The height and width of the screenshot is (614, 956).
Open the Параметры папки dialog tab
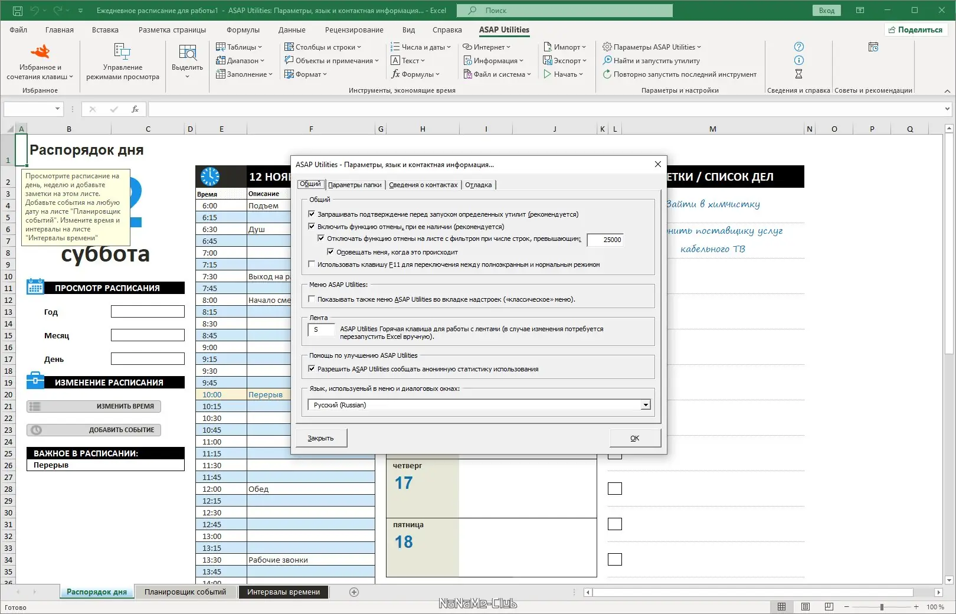(x=355, y=185)
